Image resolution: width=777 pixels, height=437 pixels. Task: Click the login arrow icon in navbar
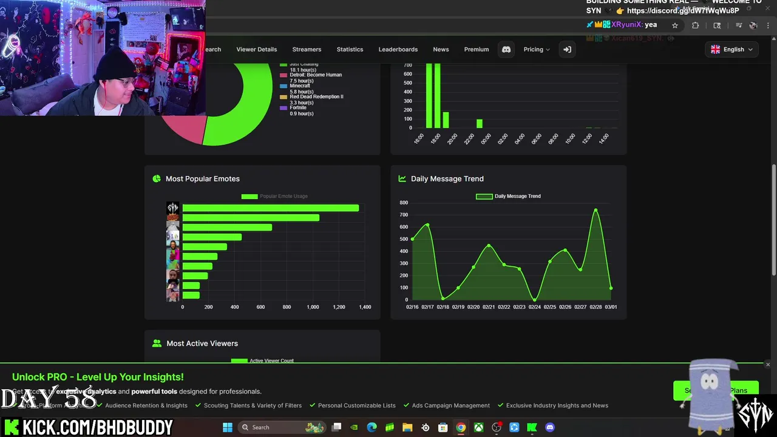point(567,49)
